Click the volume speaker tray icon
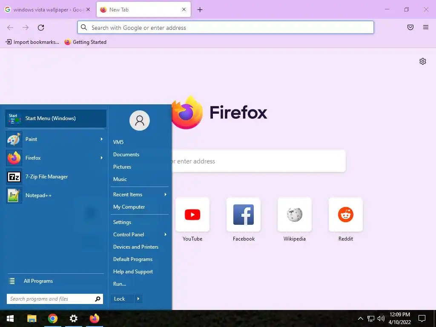Viewport: 436px width, 327px height. [x=381, y=318]
